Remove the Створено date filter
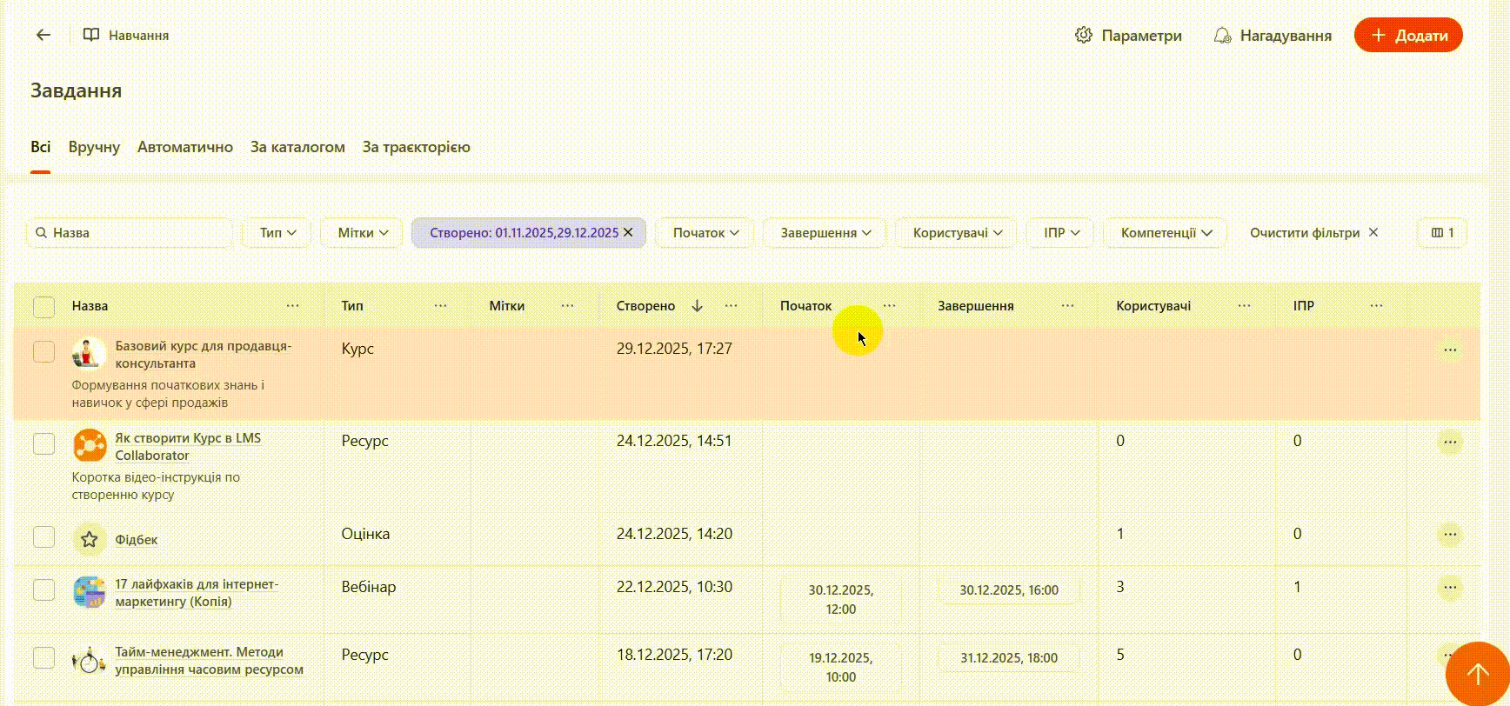The image size is (1510, 706). tap(628, 233)
